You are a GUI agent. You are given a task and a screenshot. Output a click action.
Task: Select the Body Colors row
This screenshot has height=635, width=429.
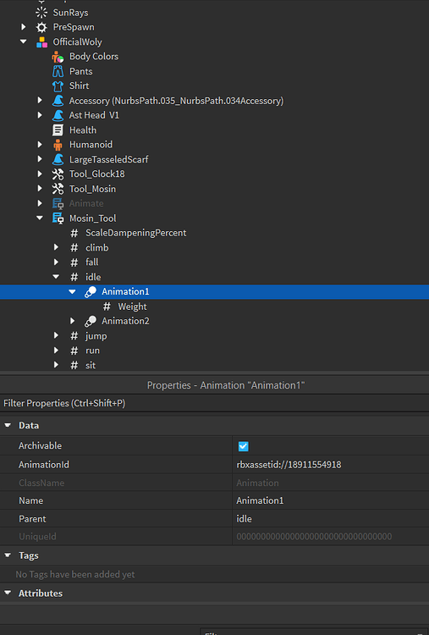(x=215, y=57)
